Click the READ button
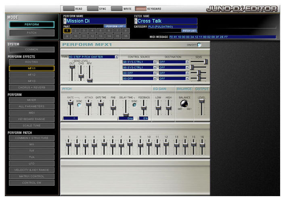The height and width of the screenshot is (201, 285). click(69, 8)
